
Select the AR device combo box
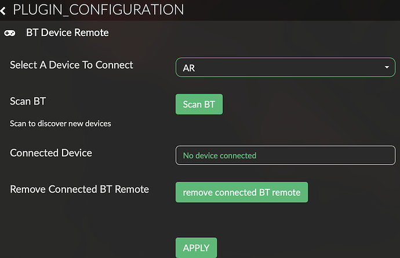pyautogui.click(x=285, y=67)
